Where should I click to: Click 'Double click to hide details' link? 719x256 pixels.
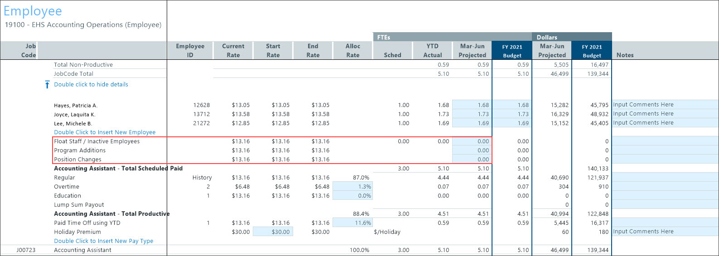[91, 85]
